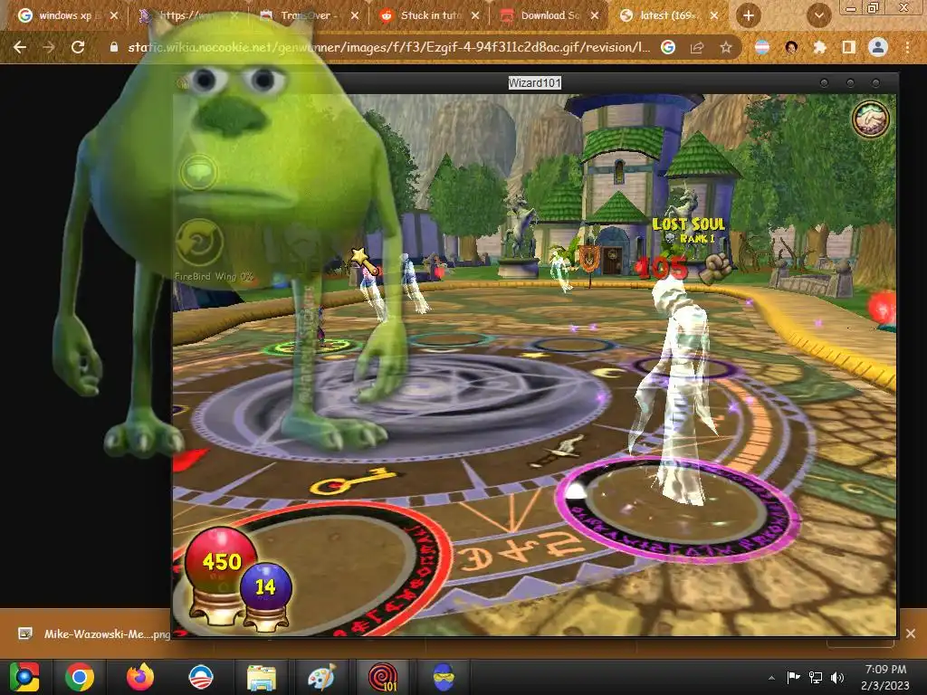
Task: Open File Explorer from the taskbar
Action: click(261, 677)
